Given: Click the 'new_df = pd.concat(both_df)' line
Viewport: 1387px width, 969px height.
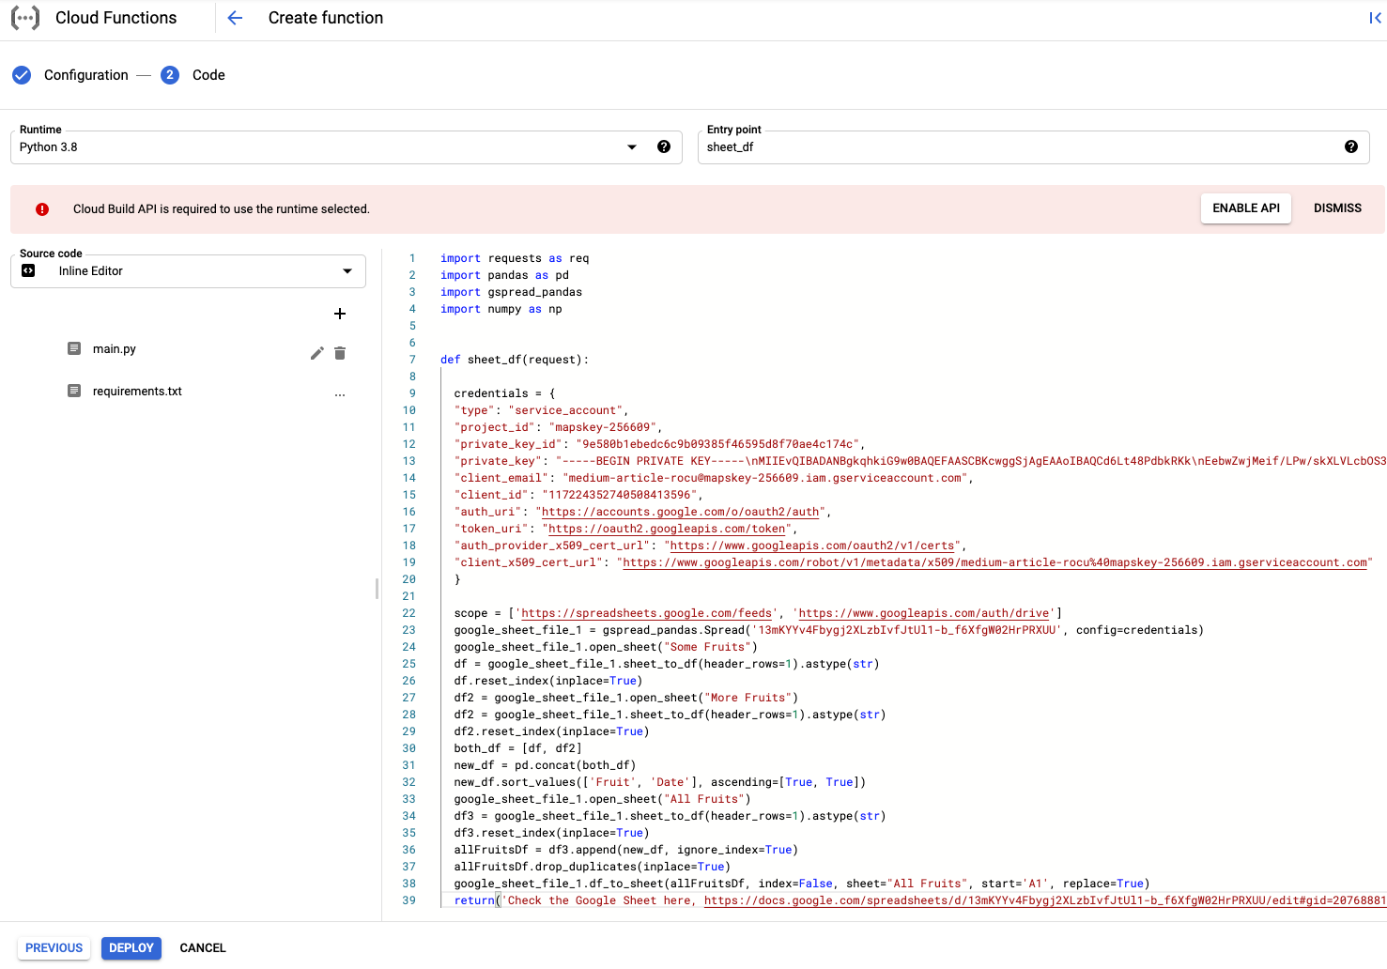Looking at the screenshot, I should [545, 765].
